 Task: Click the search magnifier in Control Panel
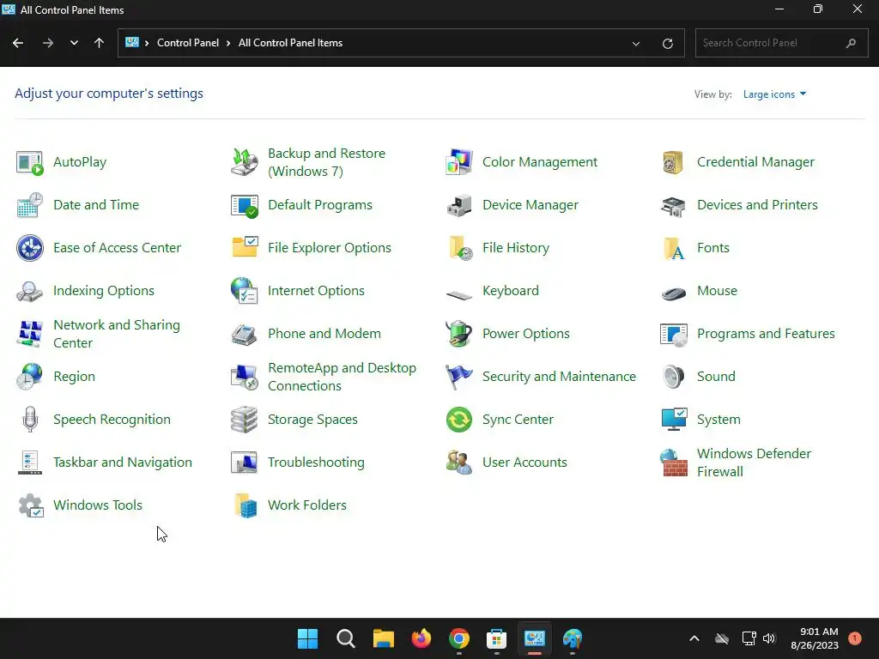851,43
